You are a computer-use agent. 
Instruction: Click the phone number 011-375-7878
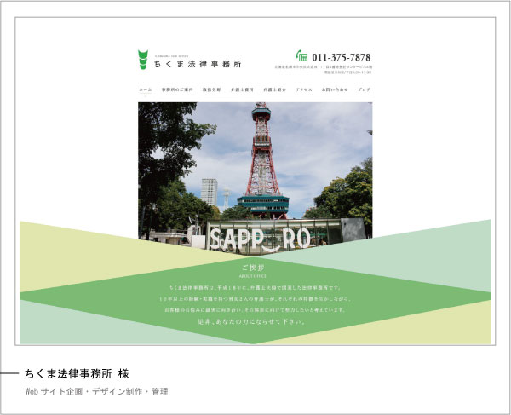coord(342,57)
